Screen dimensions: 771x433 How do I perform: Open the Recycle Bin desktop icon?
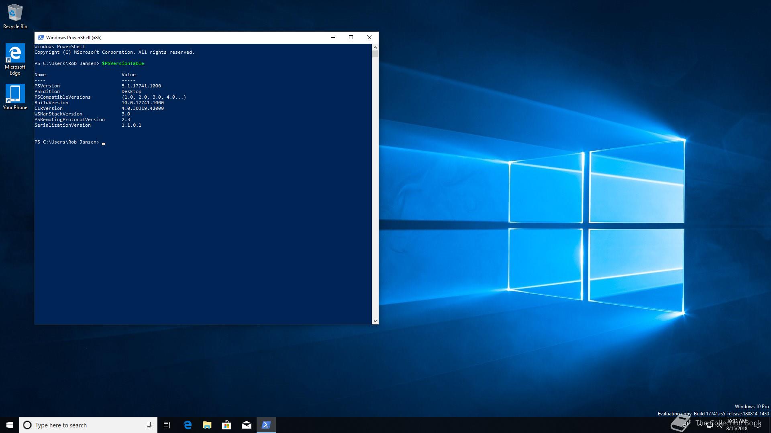coord(15,16)
